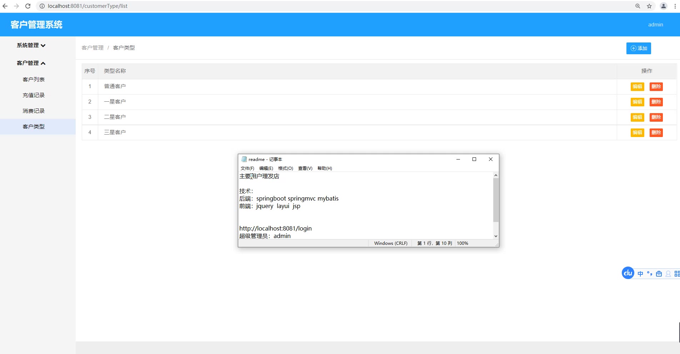
Task: Click the '超级管理员: admin' line in Notepad
Action: 265,236
